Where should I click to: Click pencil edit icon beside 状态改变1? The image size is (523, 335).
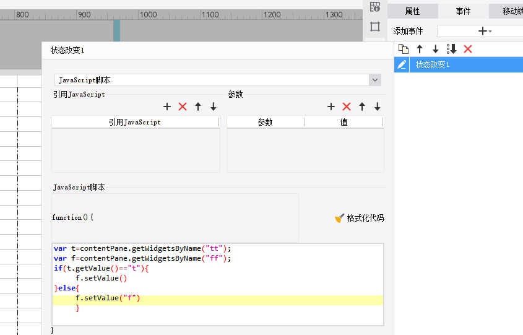[402, 64]
